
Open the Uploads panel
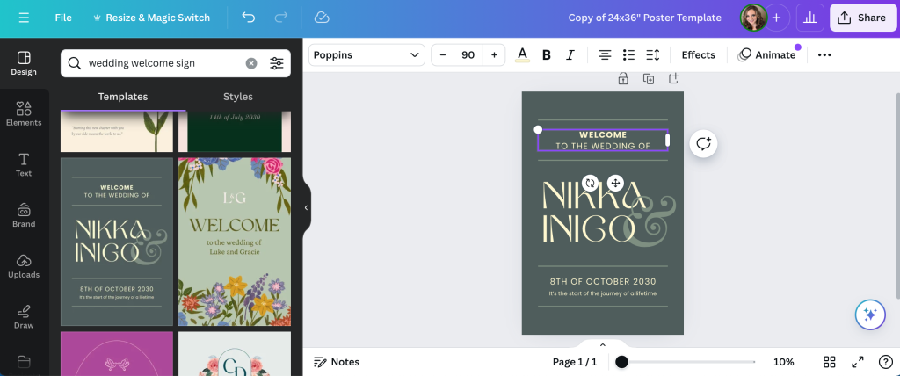point(24,266)
